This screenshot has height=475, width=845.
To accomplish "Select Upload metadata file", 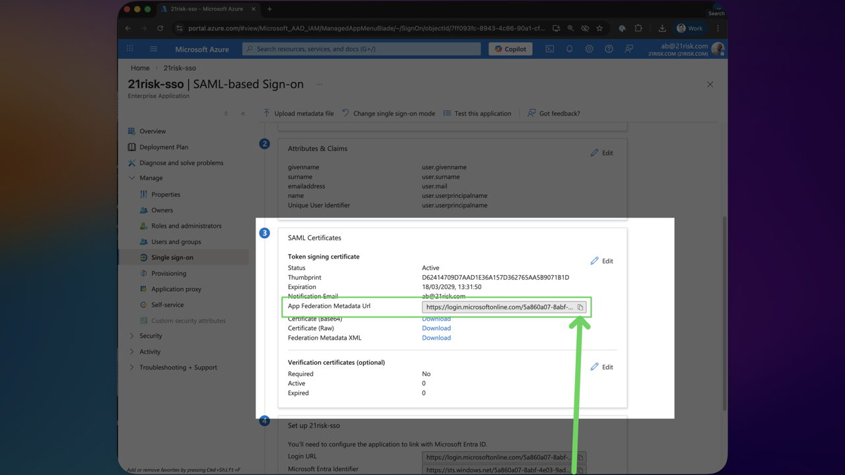I will [298, 113].
